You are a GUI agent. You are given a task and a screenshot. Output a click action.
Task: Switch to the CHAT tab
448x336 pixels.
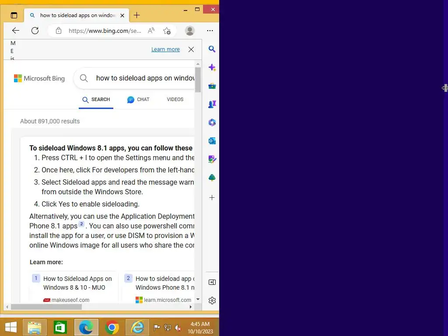[x=138, y=99]
